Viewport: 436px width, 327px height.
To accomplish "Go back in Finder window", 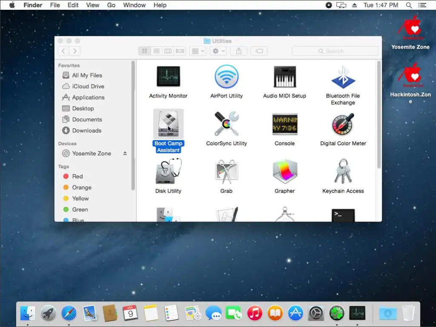I will click(x=63, y=51).
